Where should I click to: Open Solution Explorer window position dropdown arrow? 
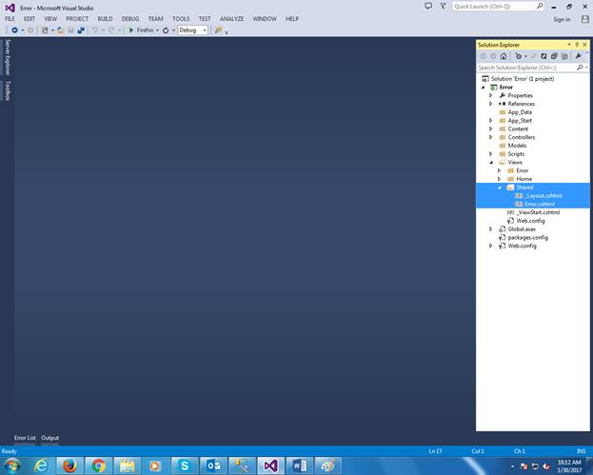click(569, 45)
